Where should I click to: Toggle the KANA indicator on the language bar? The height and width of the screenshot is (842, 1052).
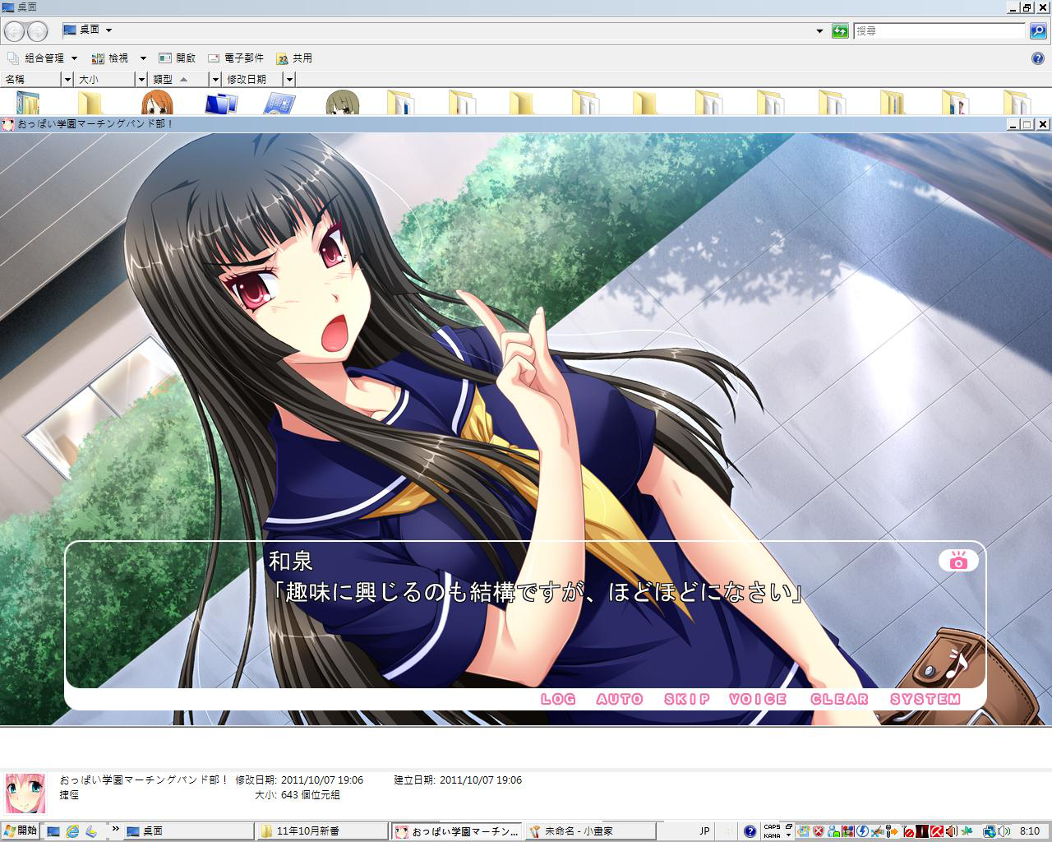pos(772,835)
